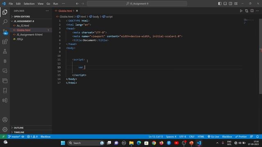Collapse the JS_ASSIGNMENT-9 folder

[31, 21]
